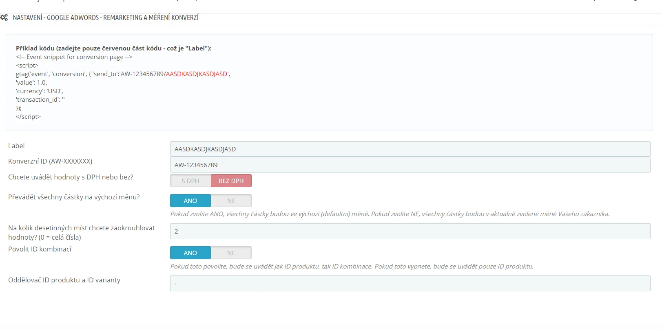This screenshot has width=662, height=330.
Task: Click into the Label input field
Action: (410, 149)
